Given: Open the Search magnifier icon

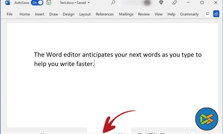Looking at the screenshot, I should coord(113,3).
